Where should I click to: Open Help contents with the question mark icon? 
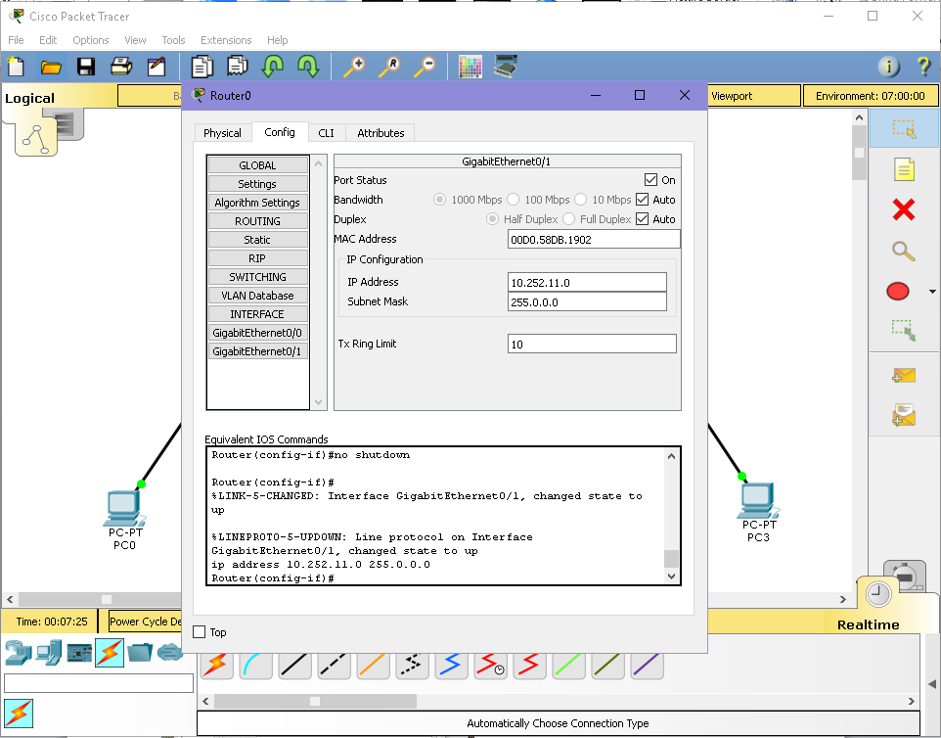pos(923,66)
